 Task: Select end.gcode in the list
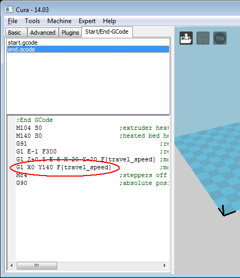(88, 49)
